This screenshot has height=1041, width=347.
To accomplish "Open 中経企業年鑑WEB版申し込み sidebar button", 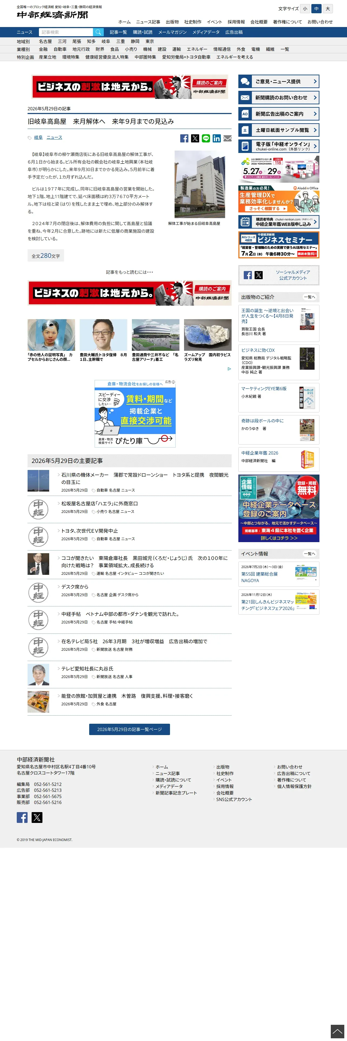I will (279, 222).
